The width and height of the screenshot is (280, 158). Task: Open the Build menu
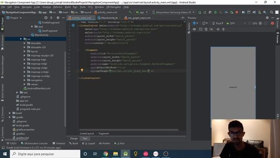tap(67, 7)
